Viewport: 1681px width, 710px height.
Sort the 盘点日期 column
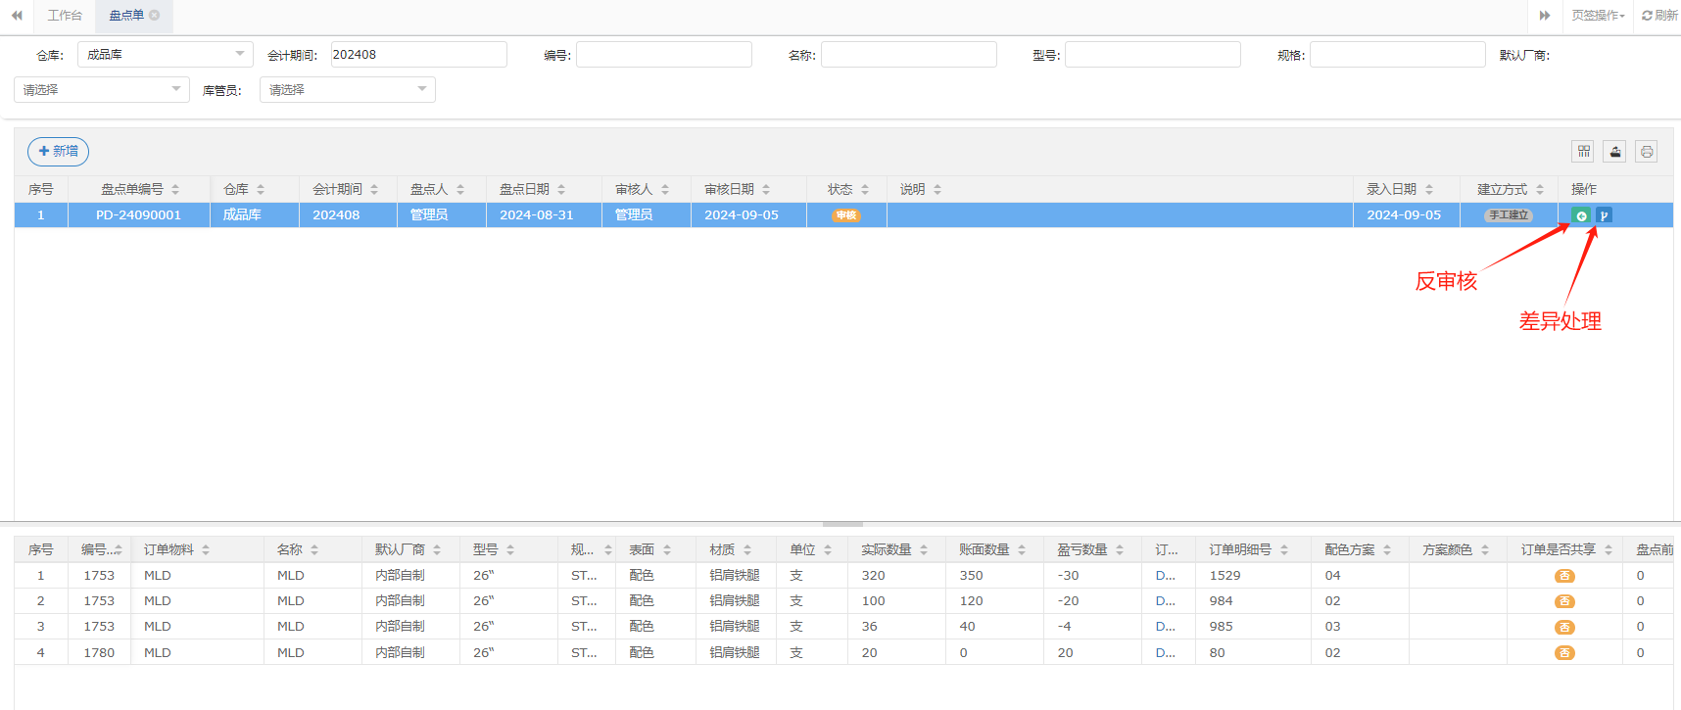pyautogui.click(x=561, y=189)
